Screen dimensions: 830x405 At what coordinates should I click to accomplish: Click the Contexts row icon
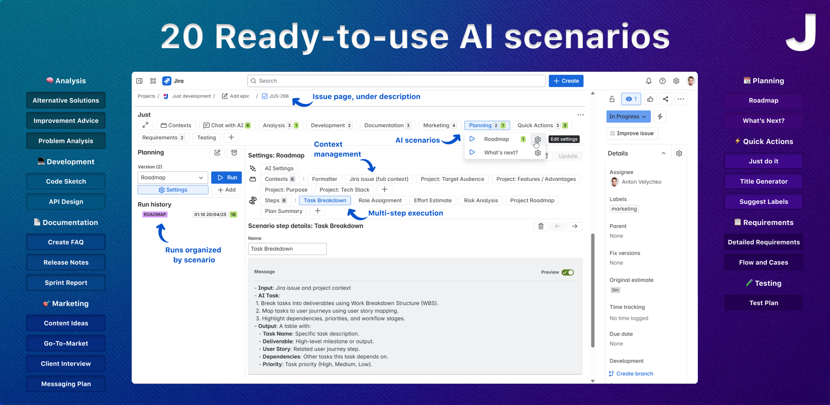tap(253, 179)
